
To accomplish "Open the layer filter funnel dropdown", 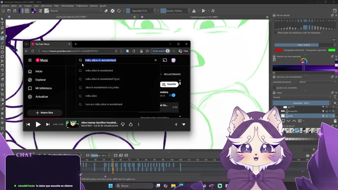I will point(335,97).
